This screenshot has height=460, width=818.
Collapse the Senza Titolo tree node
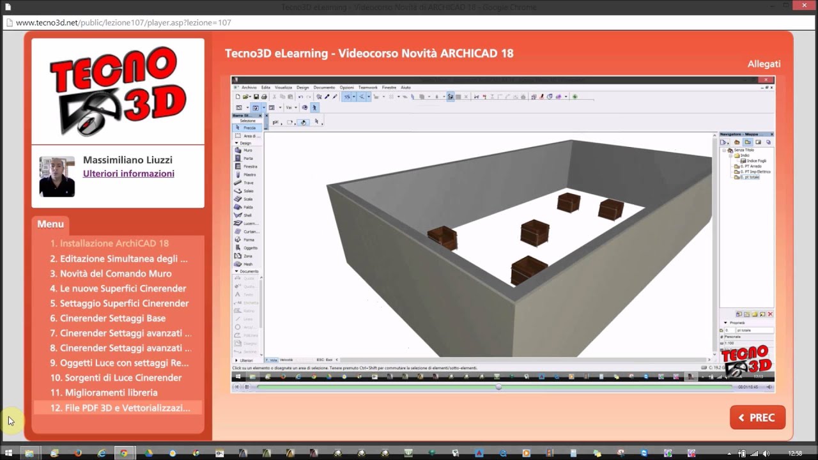(x=725, y=150)
